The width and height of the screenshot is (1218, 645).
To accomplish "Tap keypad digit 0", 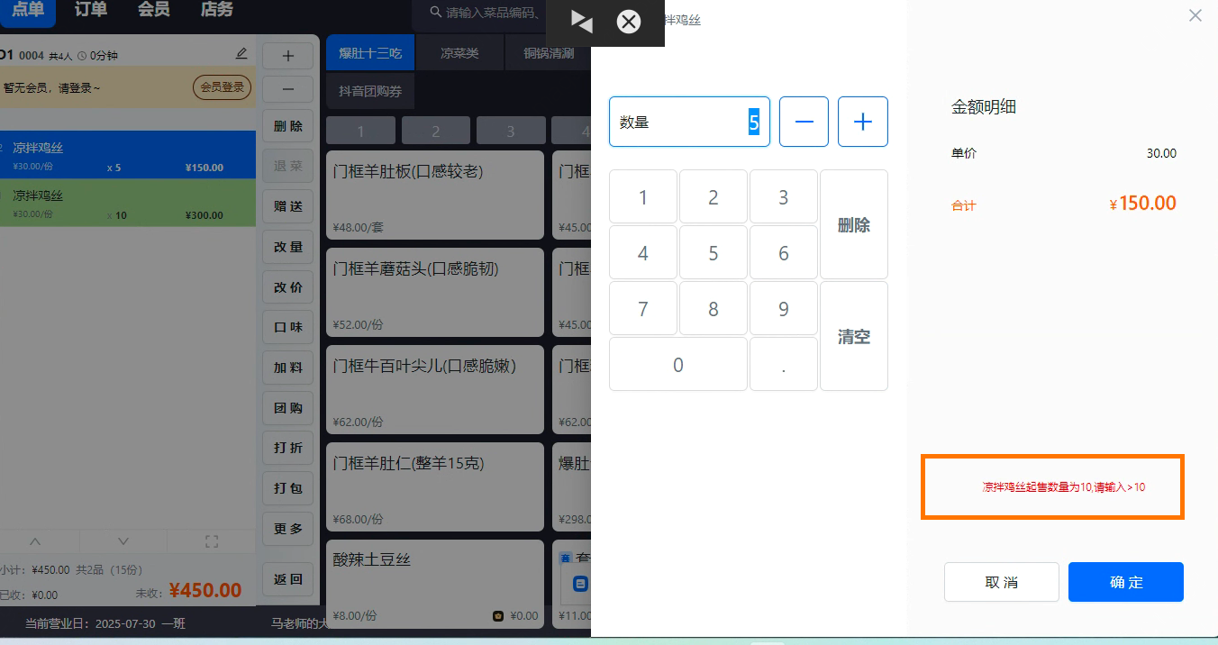I will (x=678, y=364).
